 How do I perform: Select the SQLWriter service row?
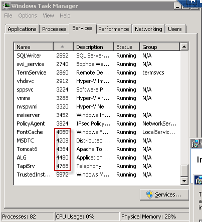97,55
